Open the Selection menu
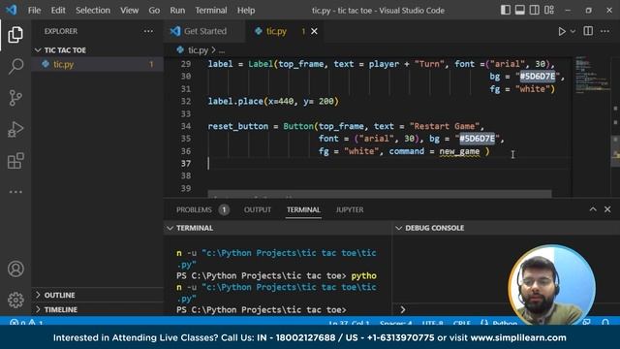 93,11
